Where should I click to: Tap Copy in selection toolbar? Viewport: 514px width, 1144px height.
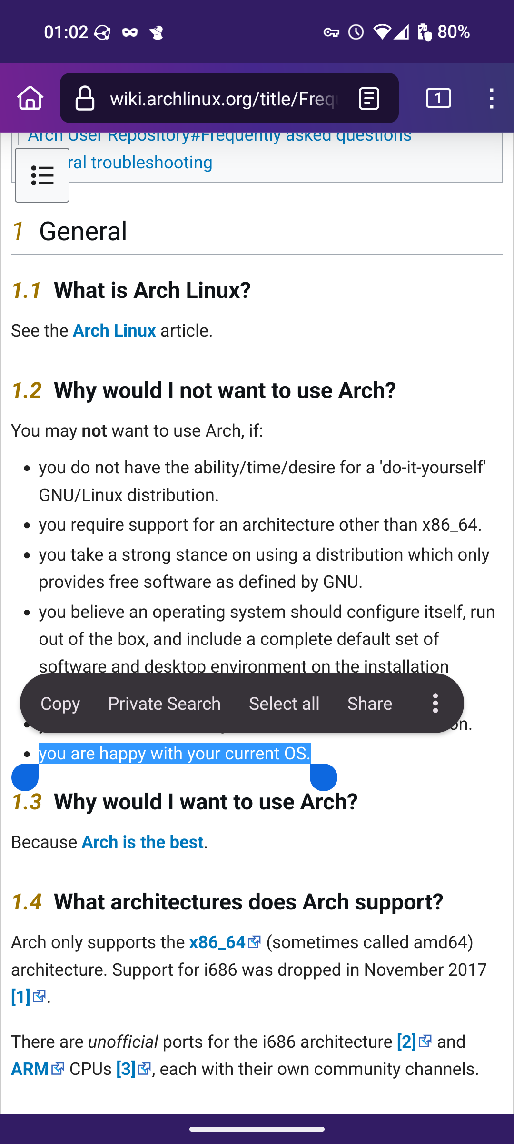[x=60, y=704]
